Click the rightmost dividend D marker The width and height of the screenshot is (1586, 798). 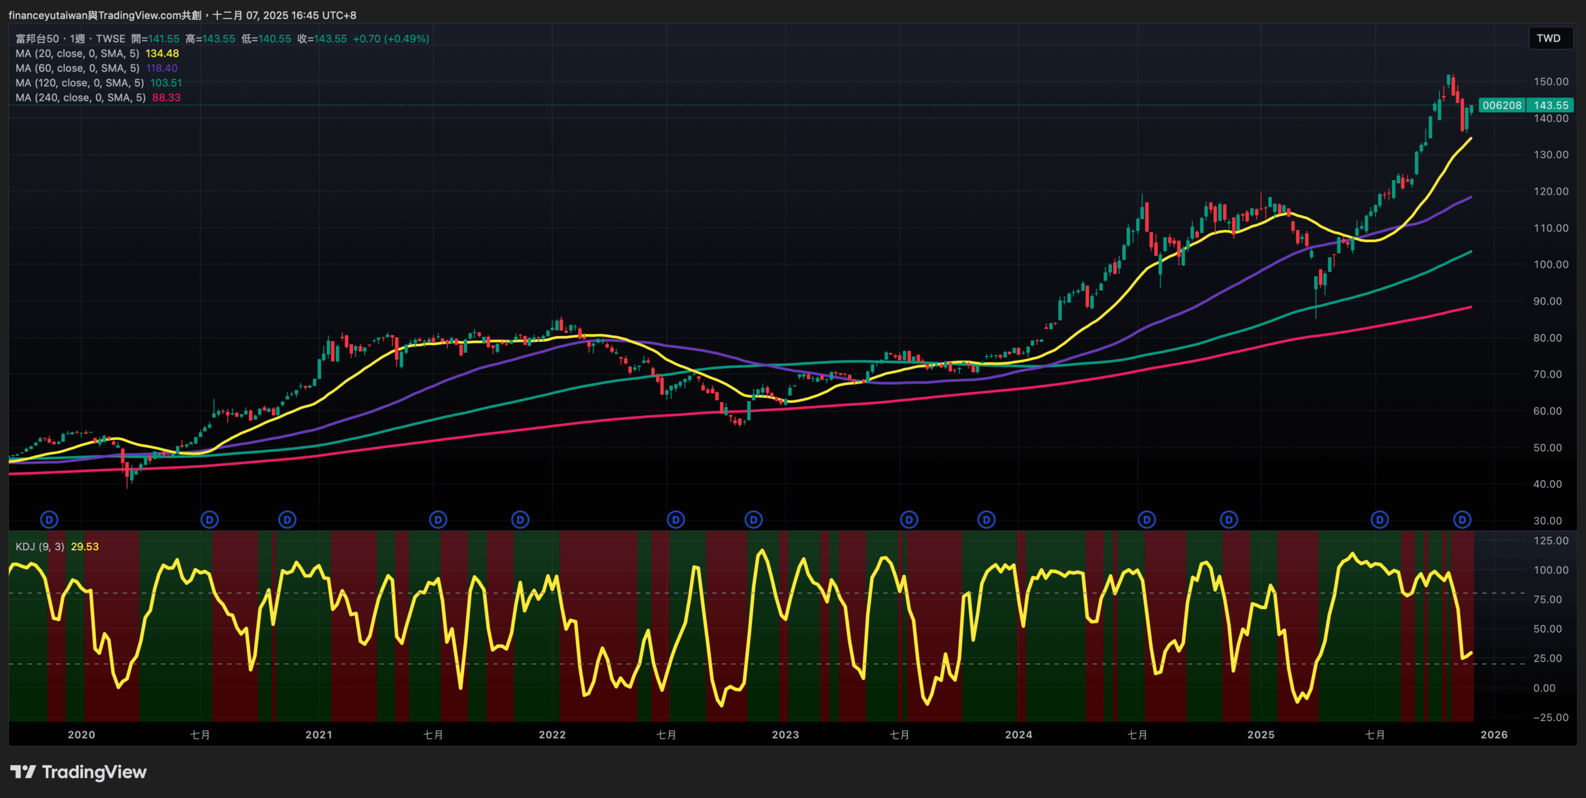(x=1462, y=520)
